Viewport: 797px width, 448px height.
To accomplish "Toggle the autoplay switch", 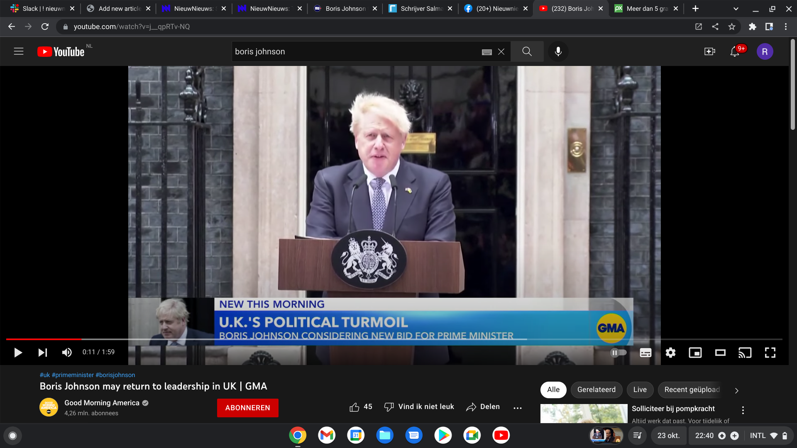I will [x=619, y=353].
